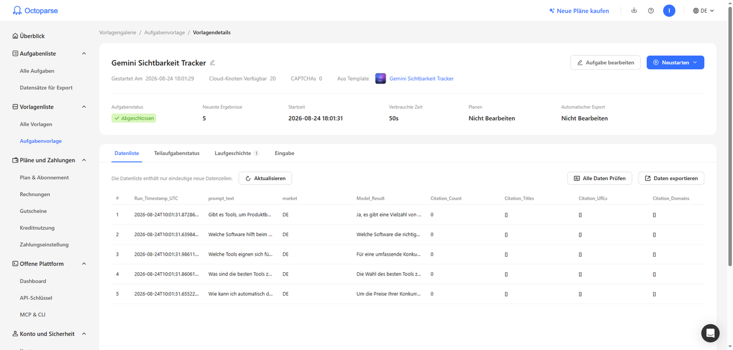Click the Abgeschlossen status badge
Image resolution: width=733 pixels, height=350 pixels.
point(133,118)
